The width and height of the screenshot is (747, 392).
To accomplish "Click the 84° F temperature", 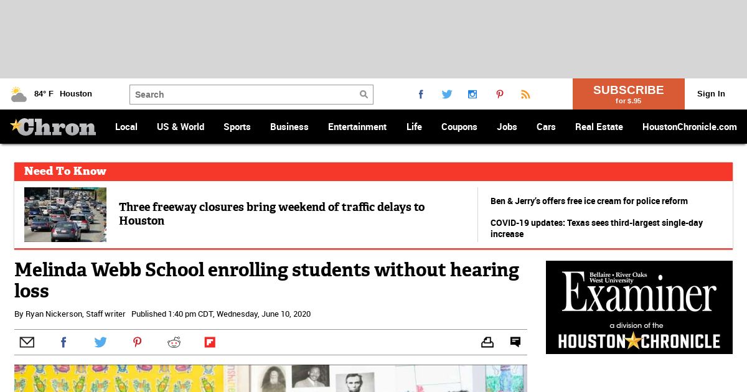I will coord(44,94).
